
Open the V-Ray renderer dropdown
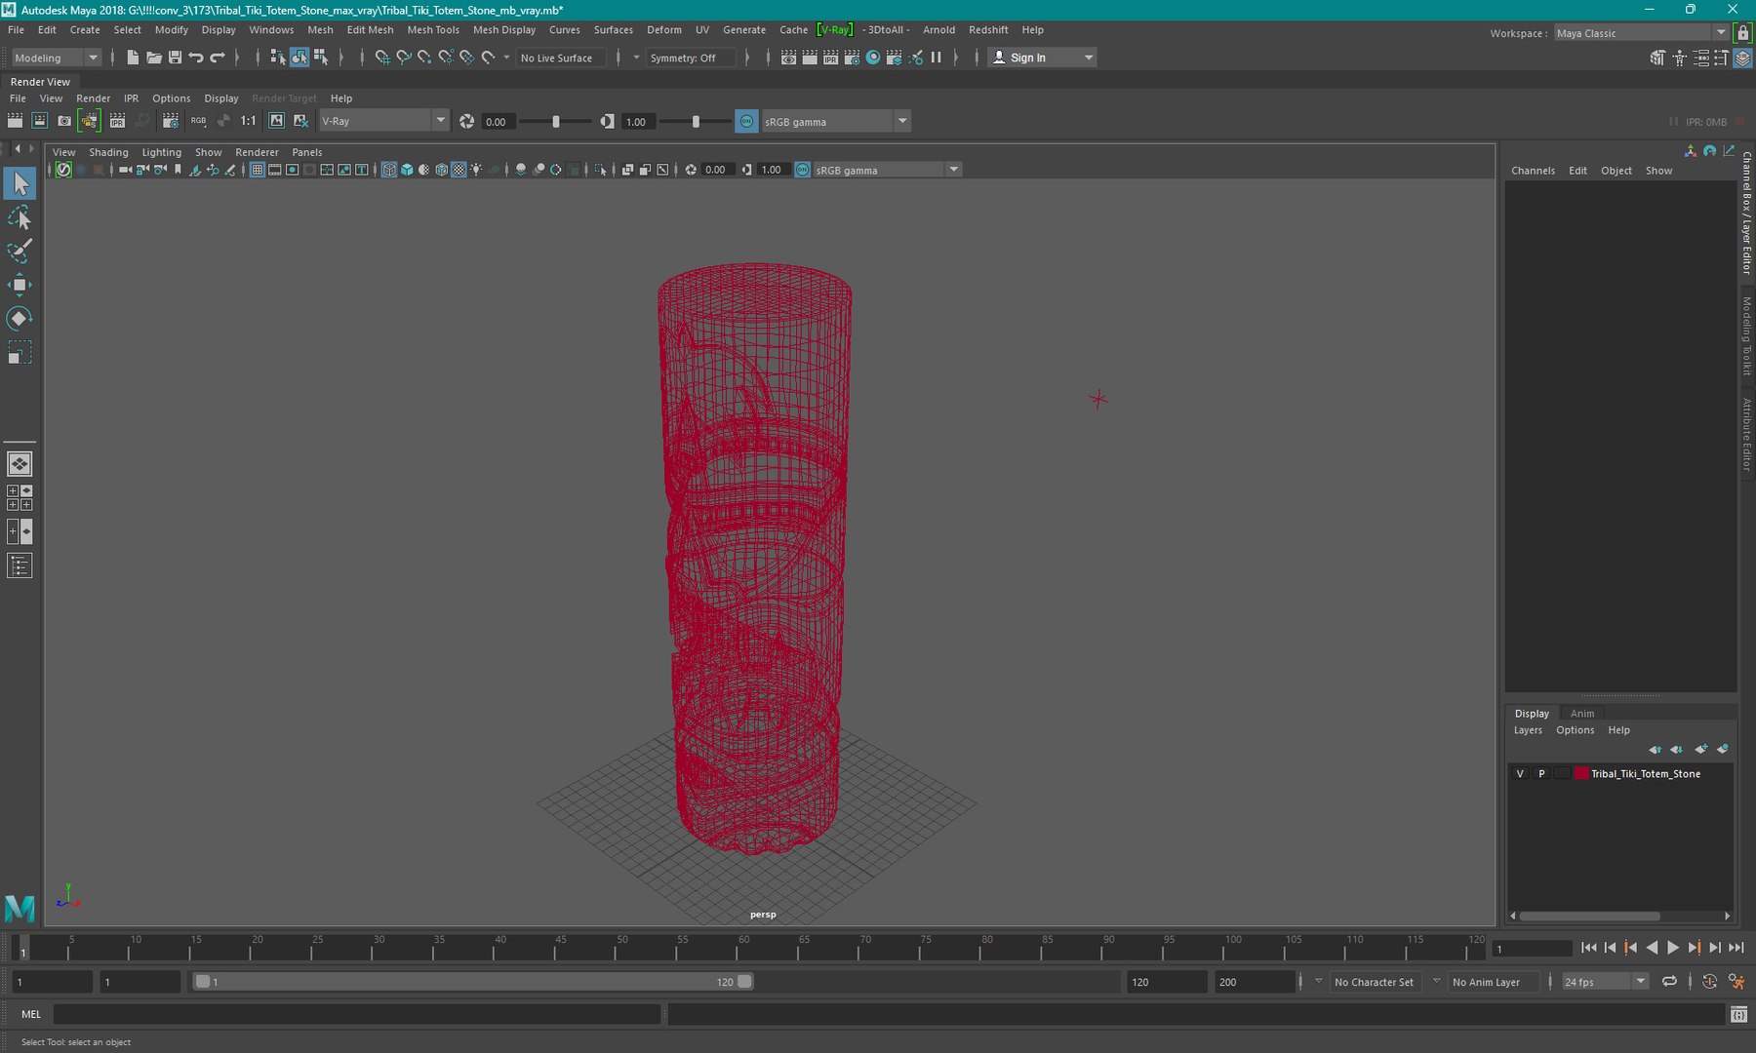pyautogui.click(x=384, y=121)
